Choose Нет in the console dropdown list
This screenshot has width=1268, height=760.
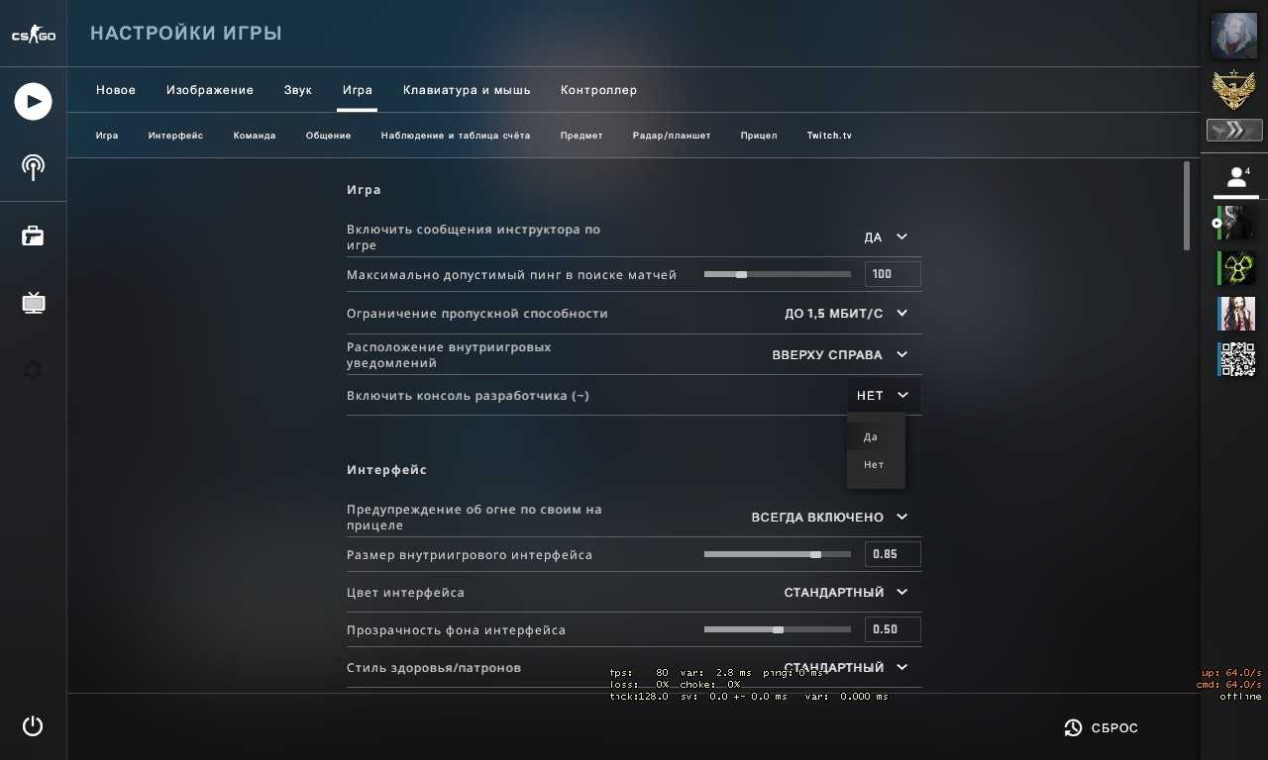(x=876, y=465)
